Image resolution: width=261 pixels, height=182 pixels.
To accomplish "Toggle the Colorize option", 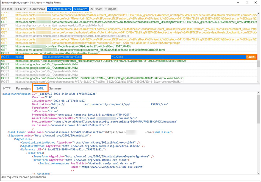I will click(80, 9).
